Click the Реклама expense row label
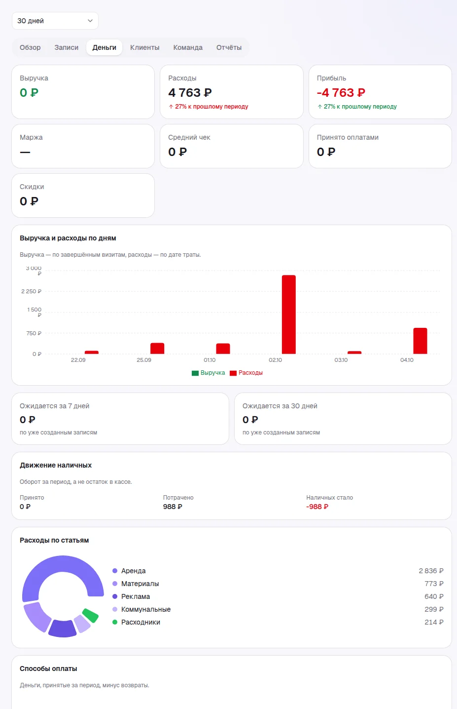The height and width of the screenshot is (709, 457). [136, 596]
